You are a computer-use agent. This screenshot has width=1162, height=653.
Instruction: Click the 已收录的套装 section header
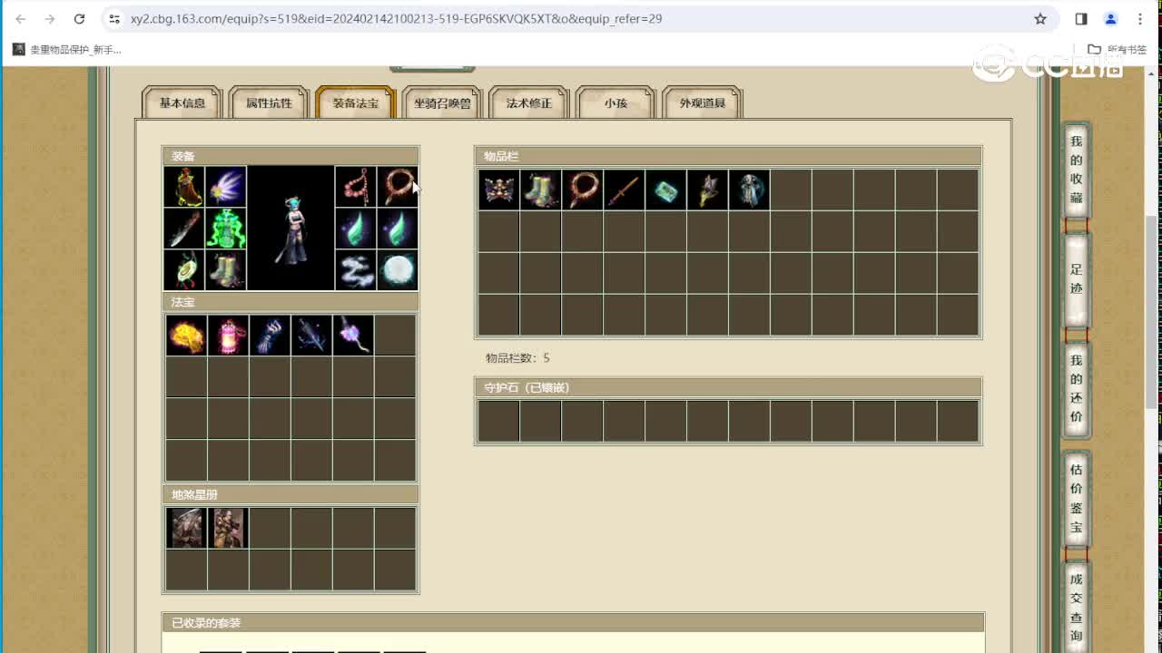tap(574, 623)
